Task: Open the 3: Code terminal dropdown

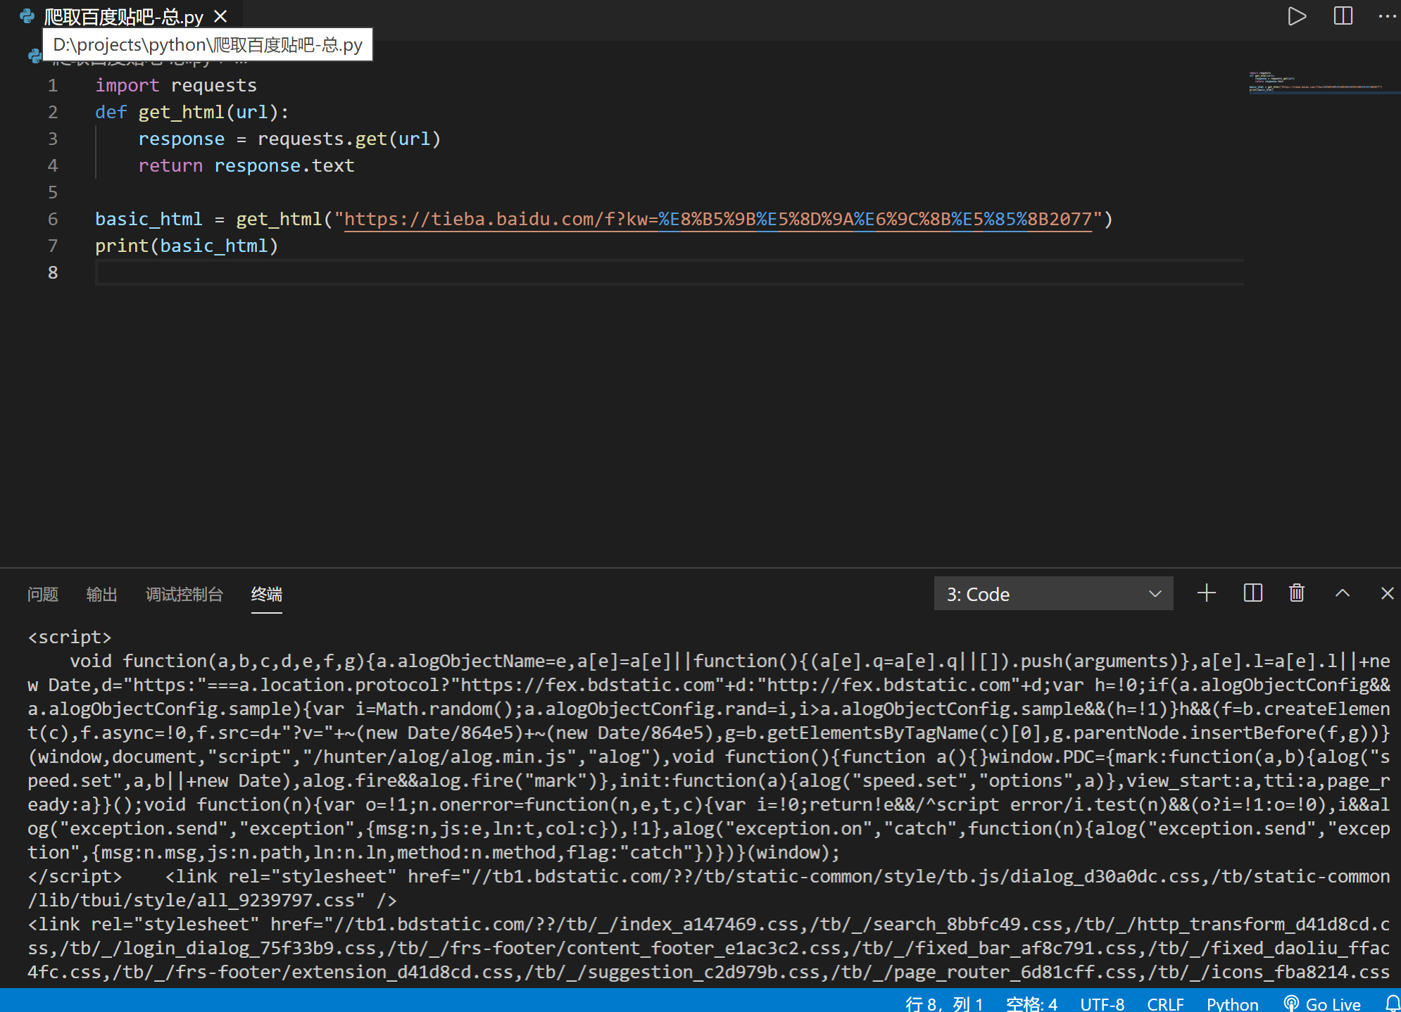Action: (1053, 594)
